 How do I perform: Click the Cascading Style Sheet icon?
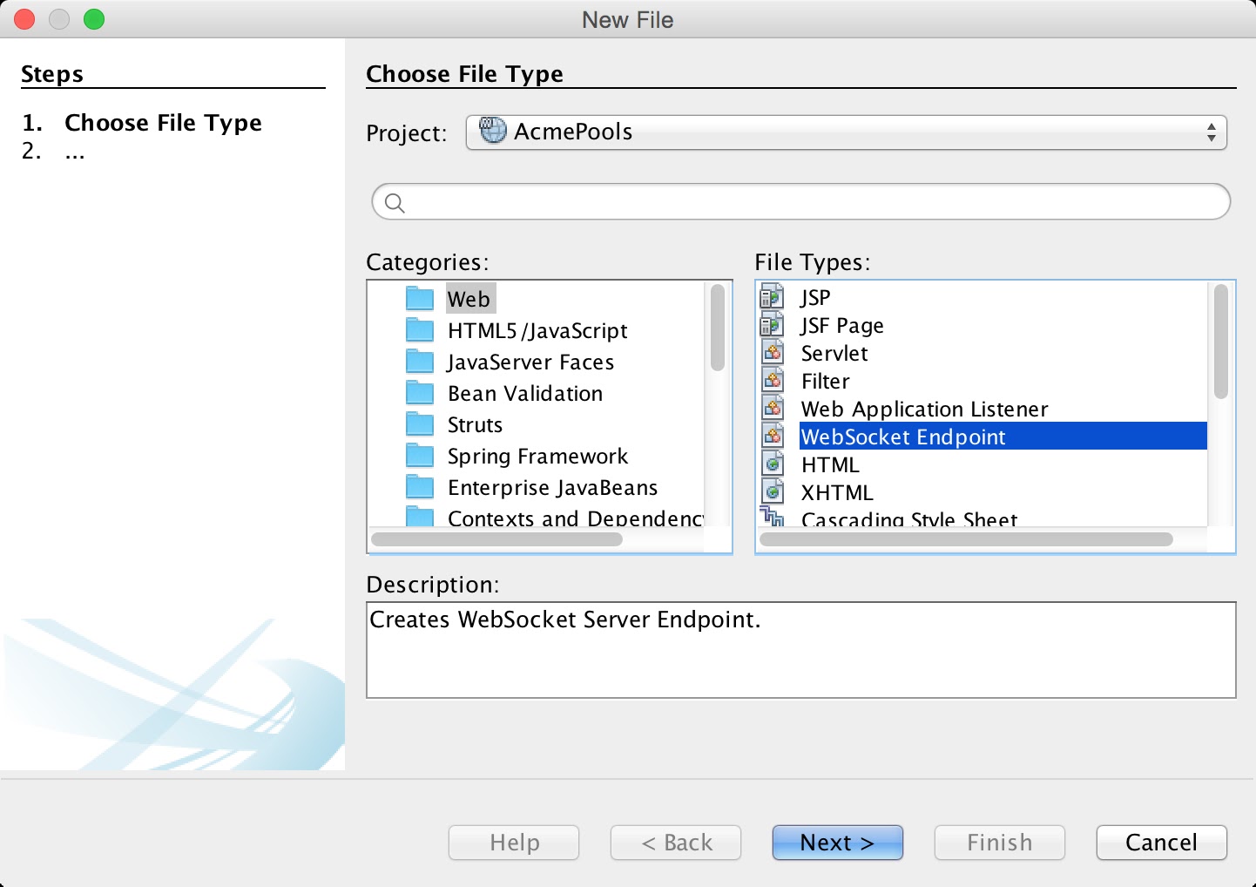tap(773, 517)
